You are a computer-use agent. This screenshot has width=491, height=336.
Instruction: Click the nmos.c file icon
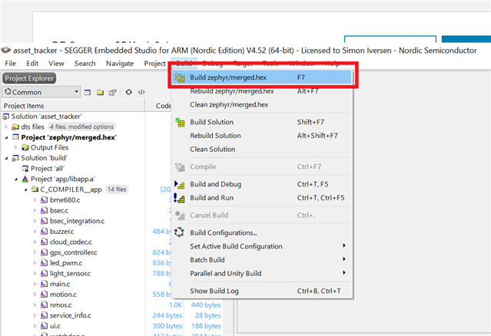pos(45,305)
